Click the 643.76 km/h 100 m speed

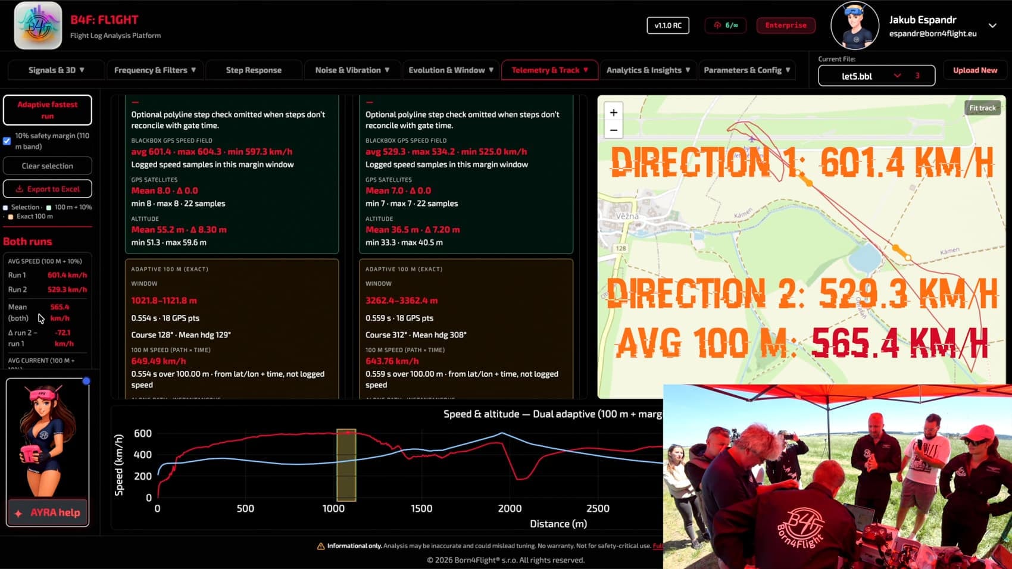click(392, 361)
